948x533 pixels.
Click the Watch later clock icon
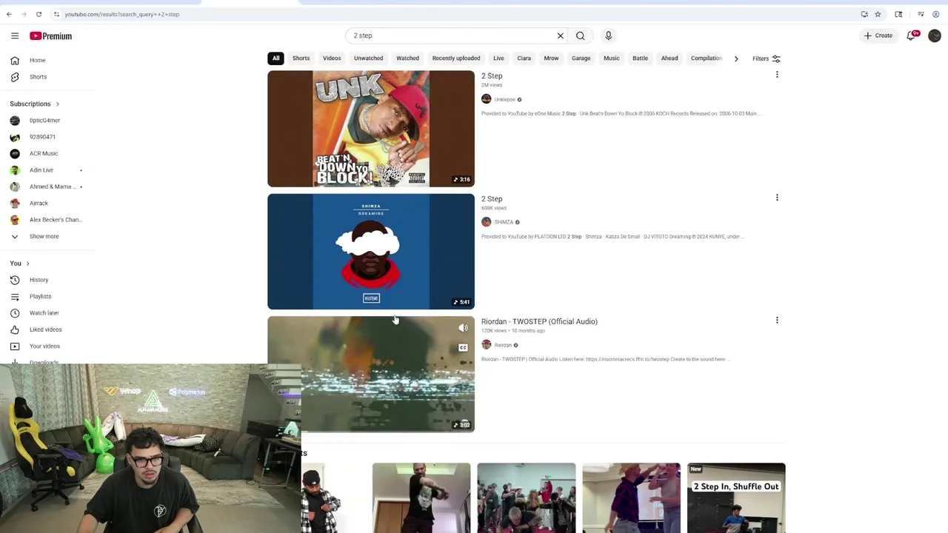click(15, 313)
